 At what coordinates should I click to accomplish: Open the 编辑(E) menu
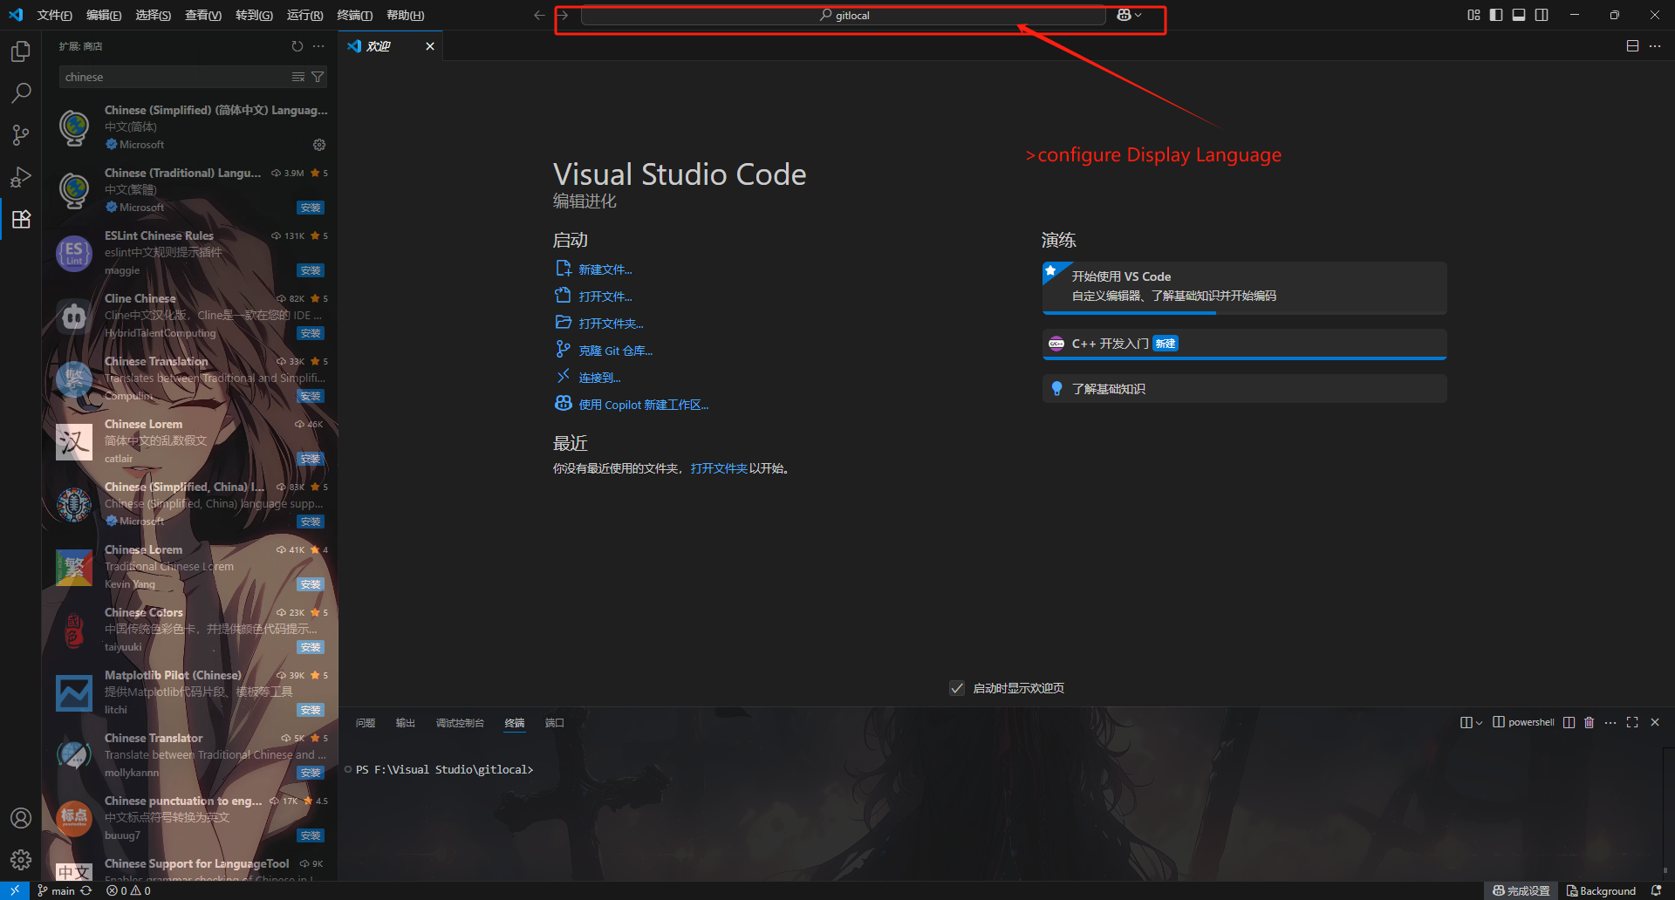104,15
